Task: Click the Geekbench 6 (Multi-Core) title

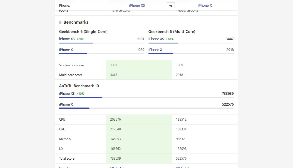Action: coord(172,31)
